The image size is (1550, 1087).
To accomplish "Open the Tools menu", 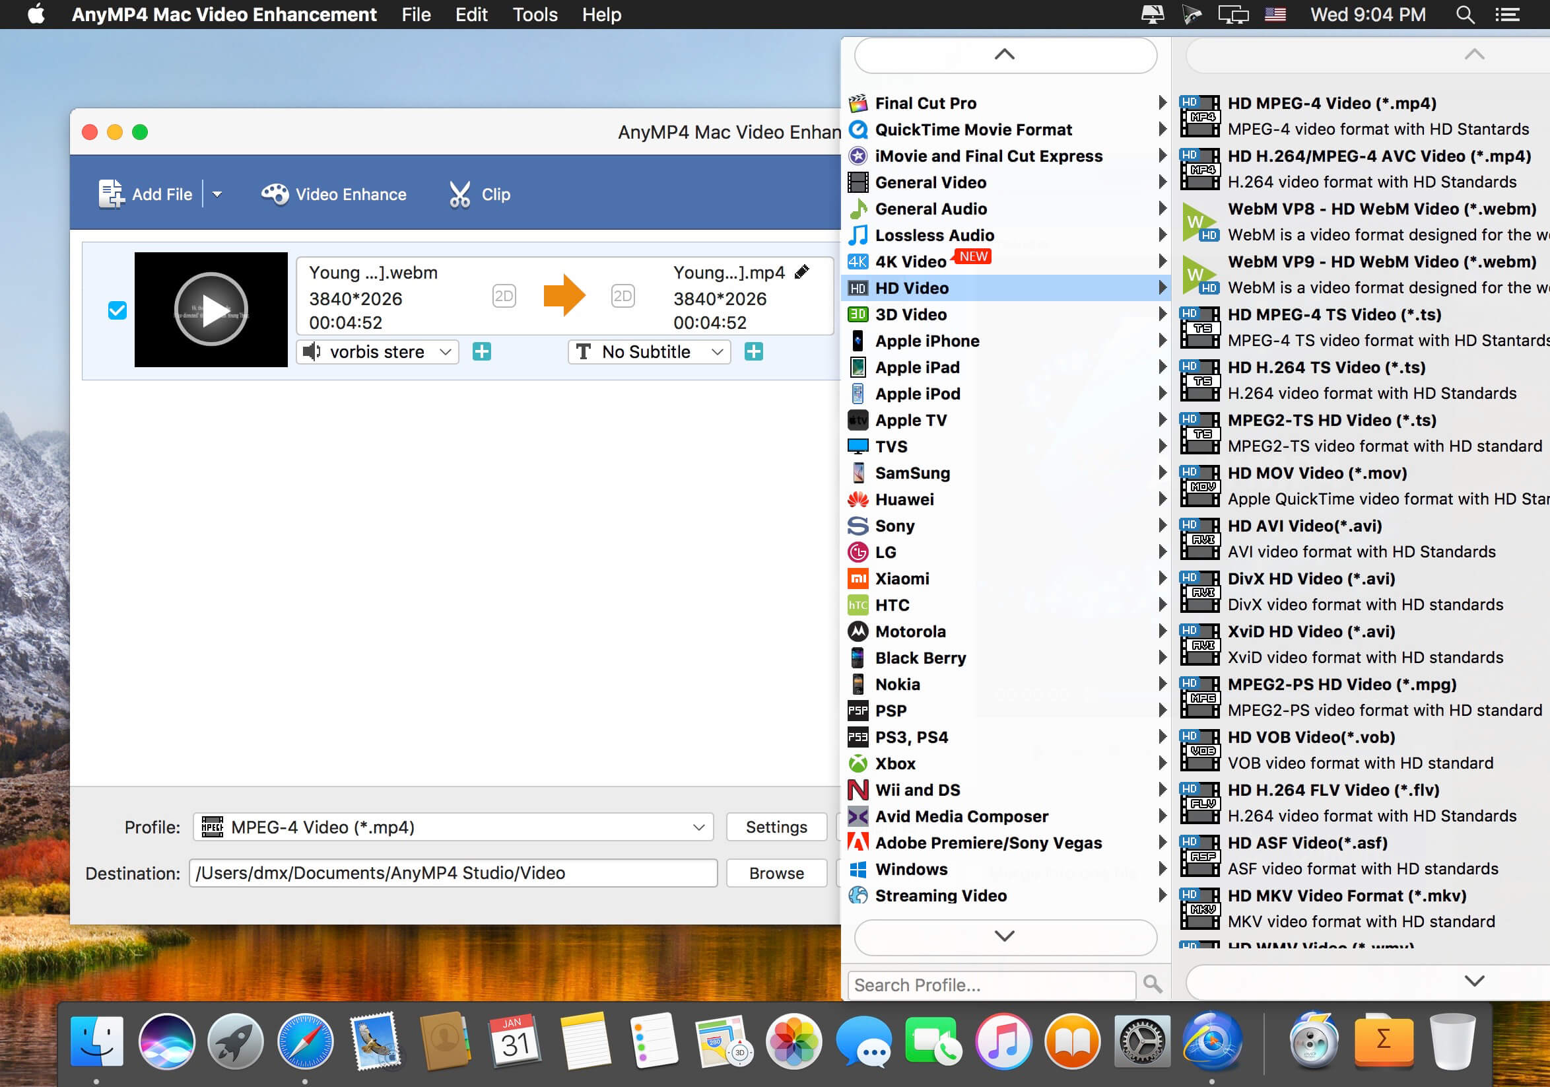I will (534, 14).
